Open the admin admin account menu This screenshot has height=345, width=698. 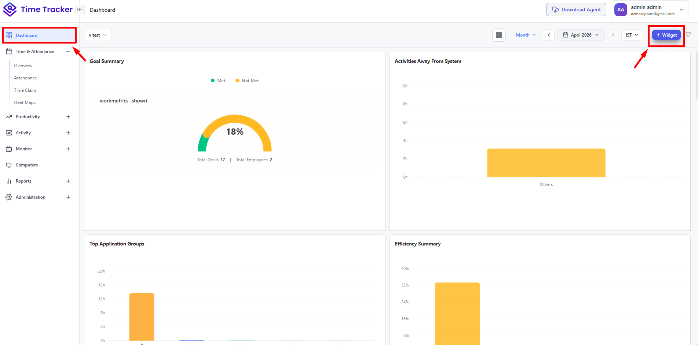click(x=649, y=10)
